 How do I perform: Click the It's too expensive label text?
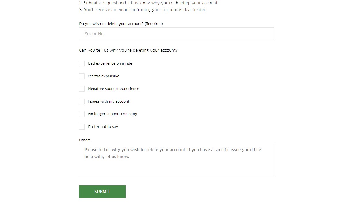pos(104,76)
